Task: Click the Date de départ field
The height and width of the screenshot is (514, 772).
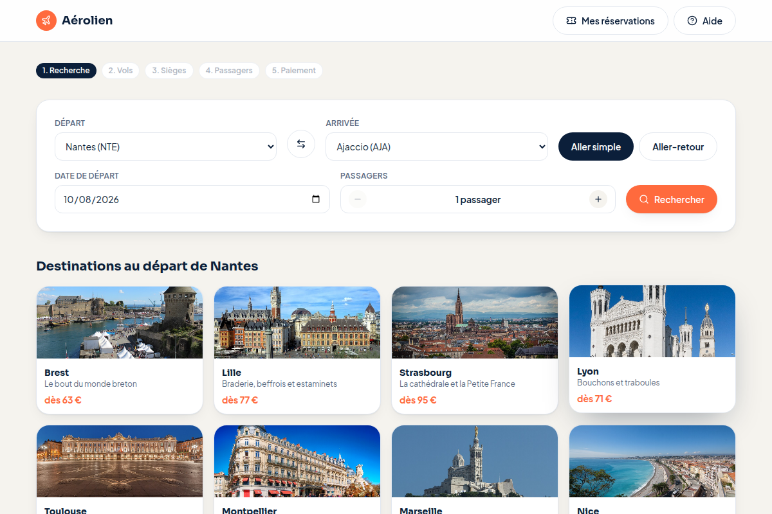Action: pos(192,199)
